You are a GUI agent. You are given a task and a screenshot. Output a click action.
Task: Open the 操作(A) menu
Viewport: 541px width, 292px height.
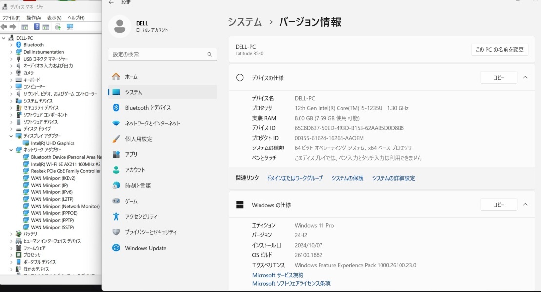(x=34, y=18)
